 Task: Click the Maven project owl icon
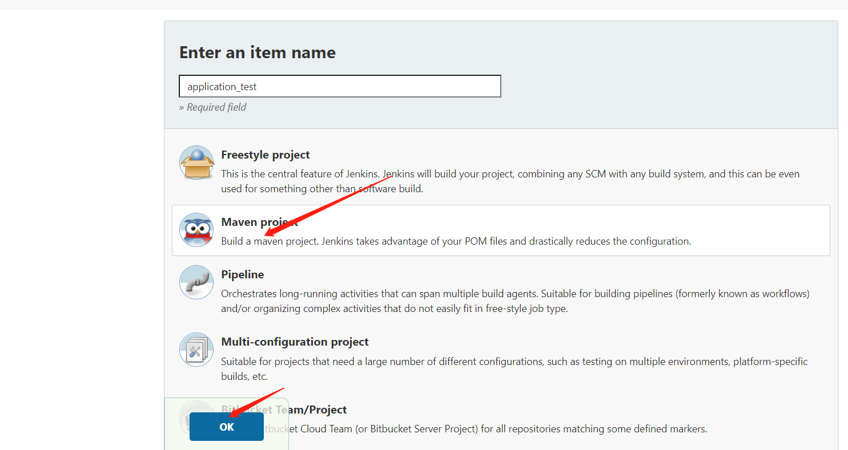point(196,230)
